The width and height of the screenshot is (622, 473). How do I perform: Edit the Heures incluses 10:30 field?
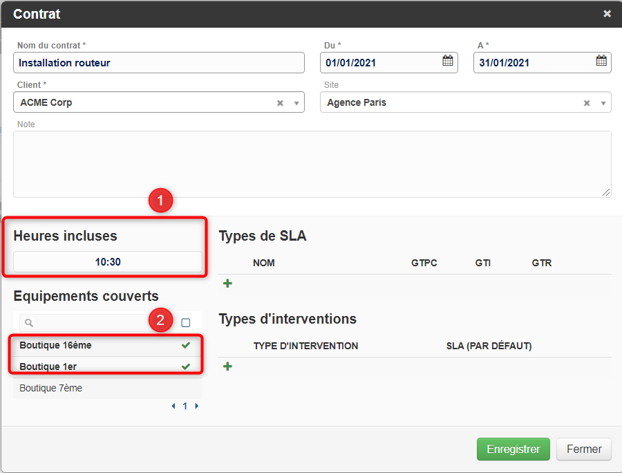[108, 262]
